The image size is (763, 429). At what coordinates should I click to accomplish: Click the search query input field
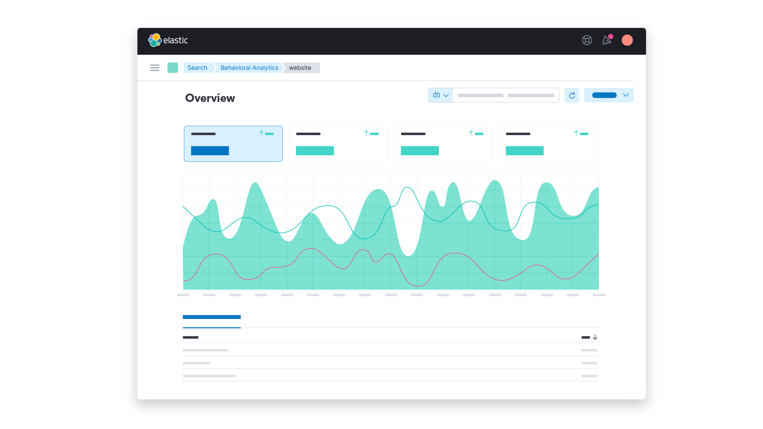click(506, 95)
